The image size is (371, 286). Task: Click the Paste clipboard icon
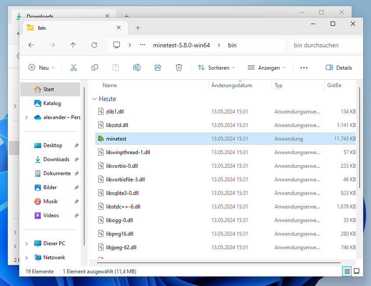(116, 67)
